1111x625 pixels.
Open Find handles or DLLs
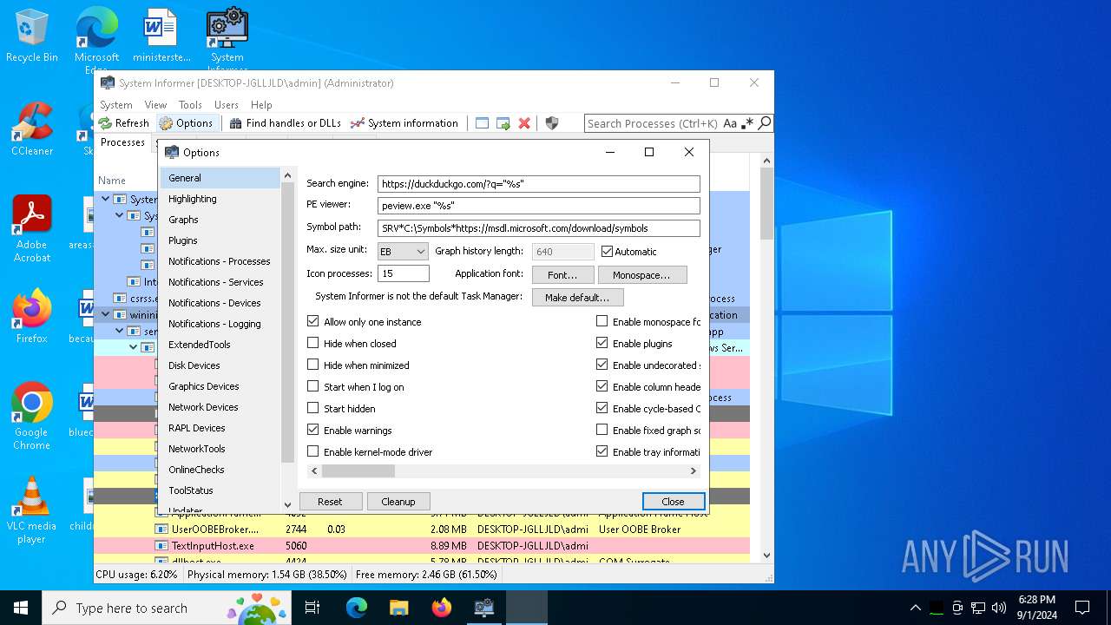(x=285, y=123)
